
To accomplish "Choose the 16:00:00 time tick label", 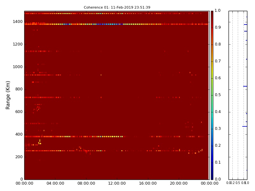I will pos(148,183).
